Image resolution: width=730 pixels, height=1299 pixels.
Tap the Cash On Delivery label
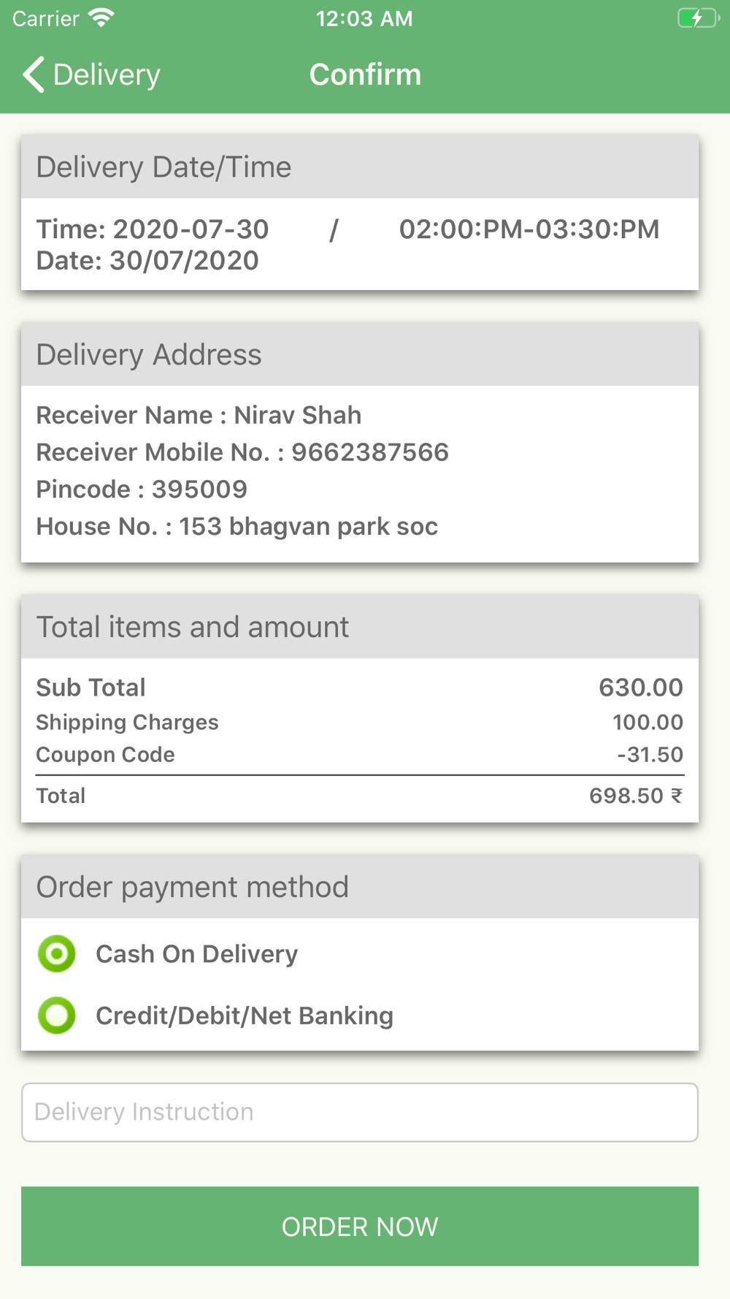pos(197,953)
